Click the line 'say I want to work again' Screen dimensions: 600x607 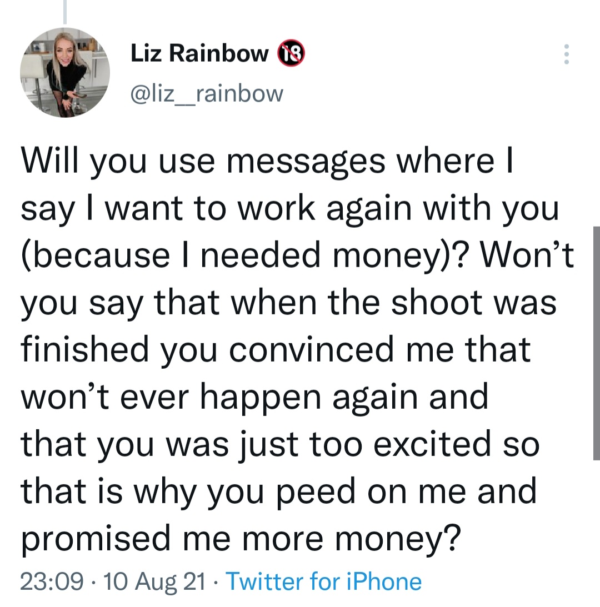click(x=289, y=208)
